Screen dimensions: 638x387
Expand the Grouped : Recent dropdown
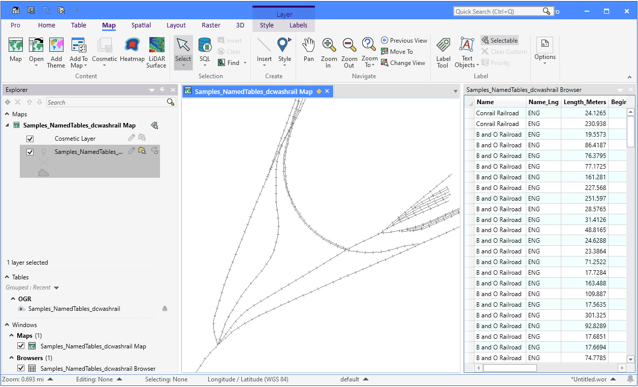pos(56,288)
